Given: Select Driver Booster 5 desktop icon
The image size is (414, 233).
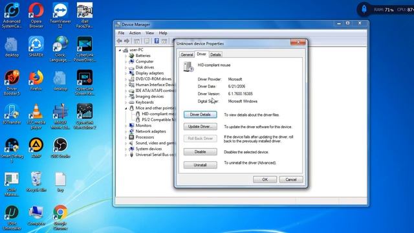Looking at the screenshot, I should 12,83.
